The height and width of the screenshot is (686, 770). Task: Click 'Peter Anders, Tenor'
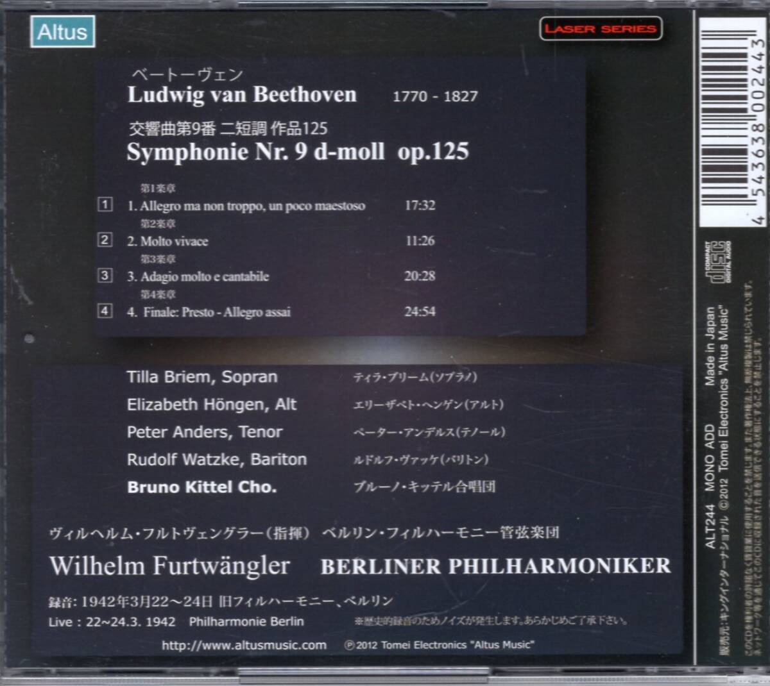(205, 432)
